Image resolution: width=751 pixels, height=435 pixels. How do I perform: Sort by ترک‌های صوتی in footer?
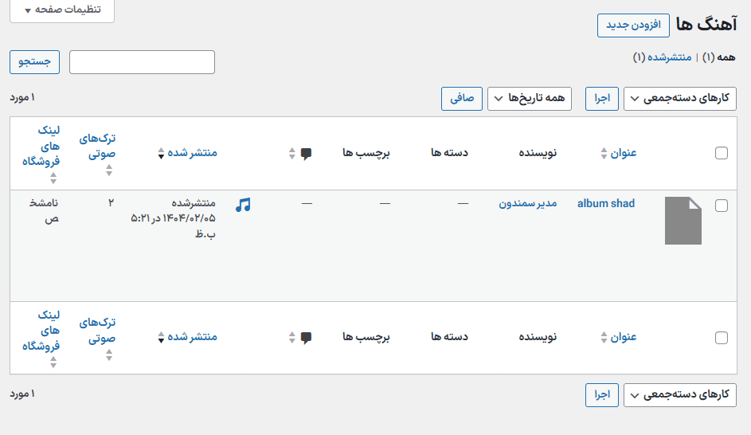98,338
